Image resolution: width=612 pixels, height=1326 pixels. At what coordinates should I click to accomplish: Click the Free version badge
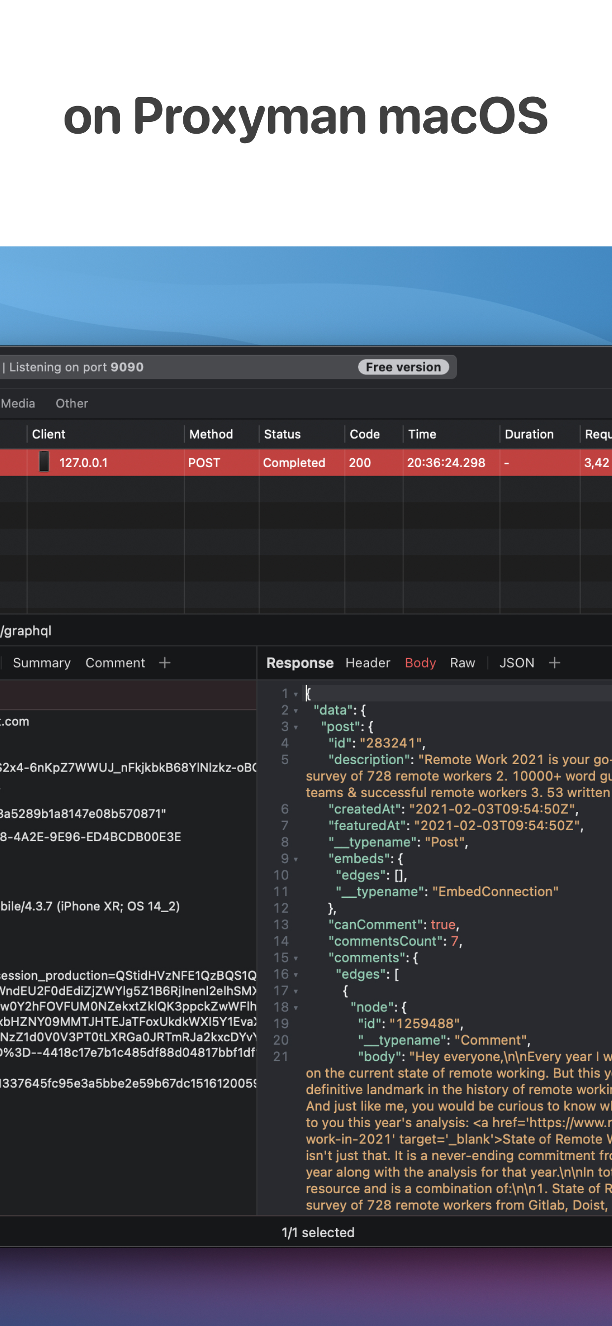point(403,367)
